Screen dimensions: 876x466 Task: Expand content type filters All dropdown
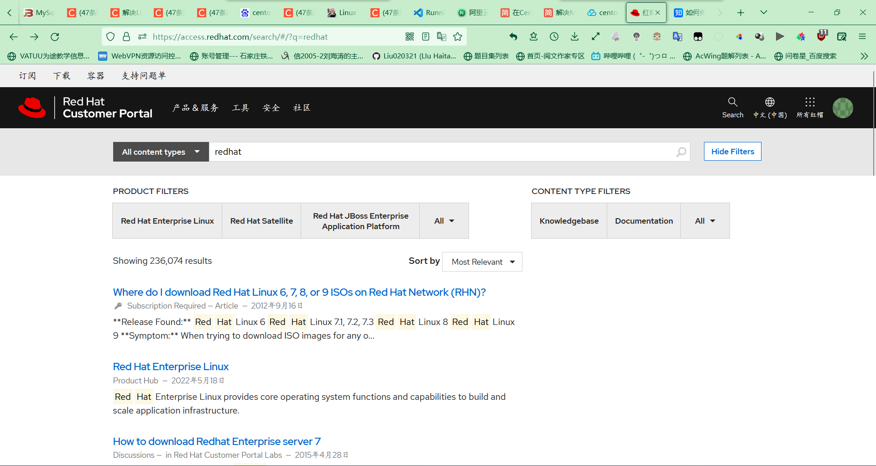point(705,221)
